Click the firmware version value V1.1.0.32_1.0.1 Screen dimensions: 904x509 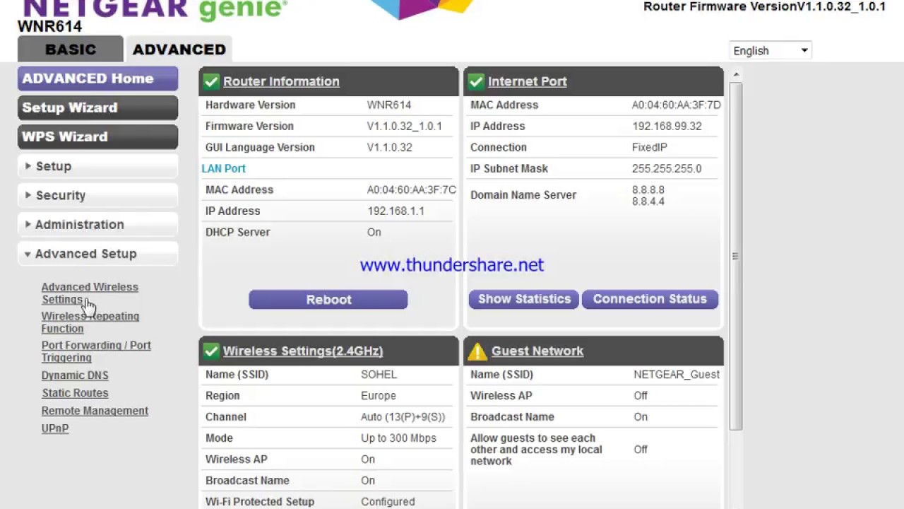click(404, 126)
